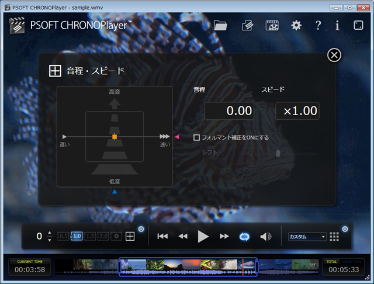
Task: Increase pitch with the stepper up arrow
Action: pyautogui.click(x=50, y=233)
